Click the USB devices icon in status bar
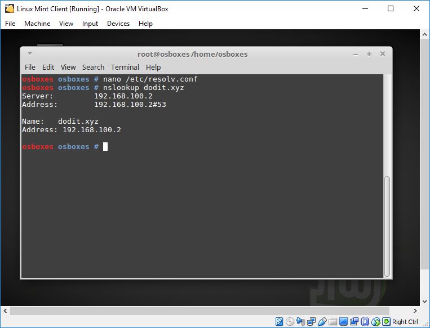 coord(322,321)
